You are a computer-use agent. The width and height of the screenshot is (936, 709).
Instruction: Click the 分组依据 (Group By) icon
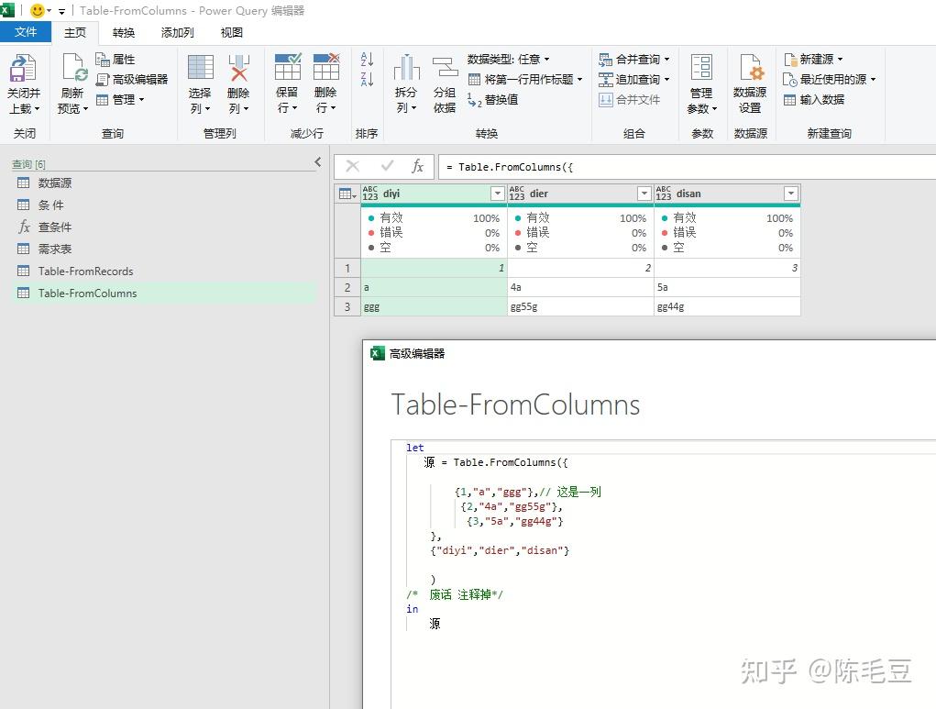tap(445, 82)
